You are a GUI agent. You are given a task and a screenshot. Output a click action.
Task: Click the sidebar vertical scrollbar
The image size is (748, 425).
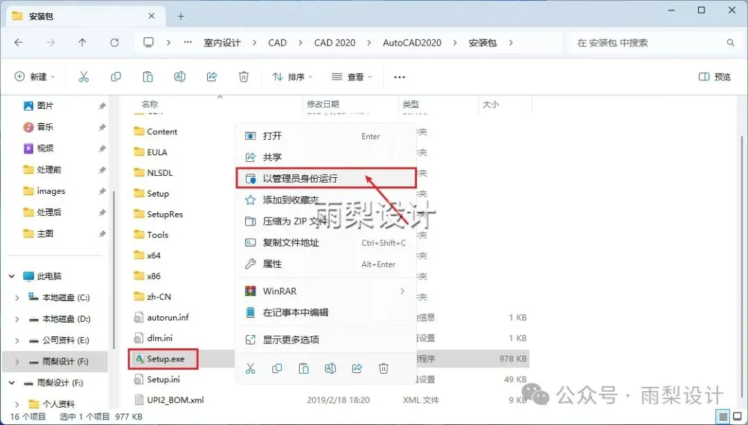(x=114, y=269)
